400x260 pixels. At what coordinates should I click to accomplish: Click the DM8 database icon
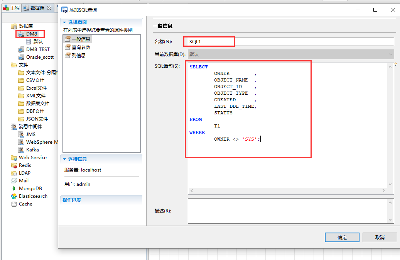(x=21, y=34)
